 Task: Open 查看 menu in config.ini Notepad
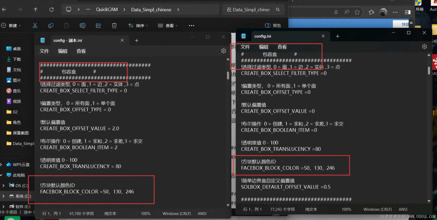tap(282, 47)
